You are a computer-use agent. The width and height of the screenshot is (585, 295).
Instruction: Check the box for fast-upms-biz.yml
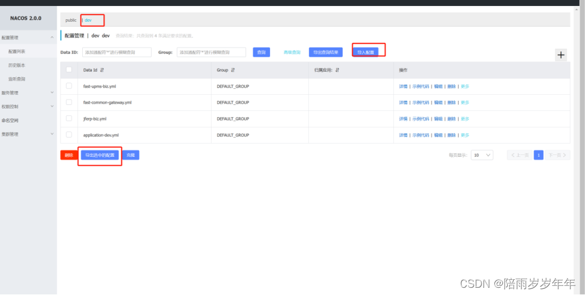[69, 86]
